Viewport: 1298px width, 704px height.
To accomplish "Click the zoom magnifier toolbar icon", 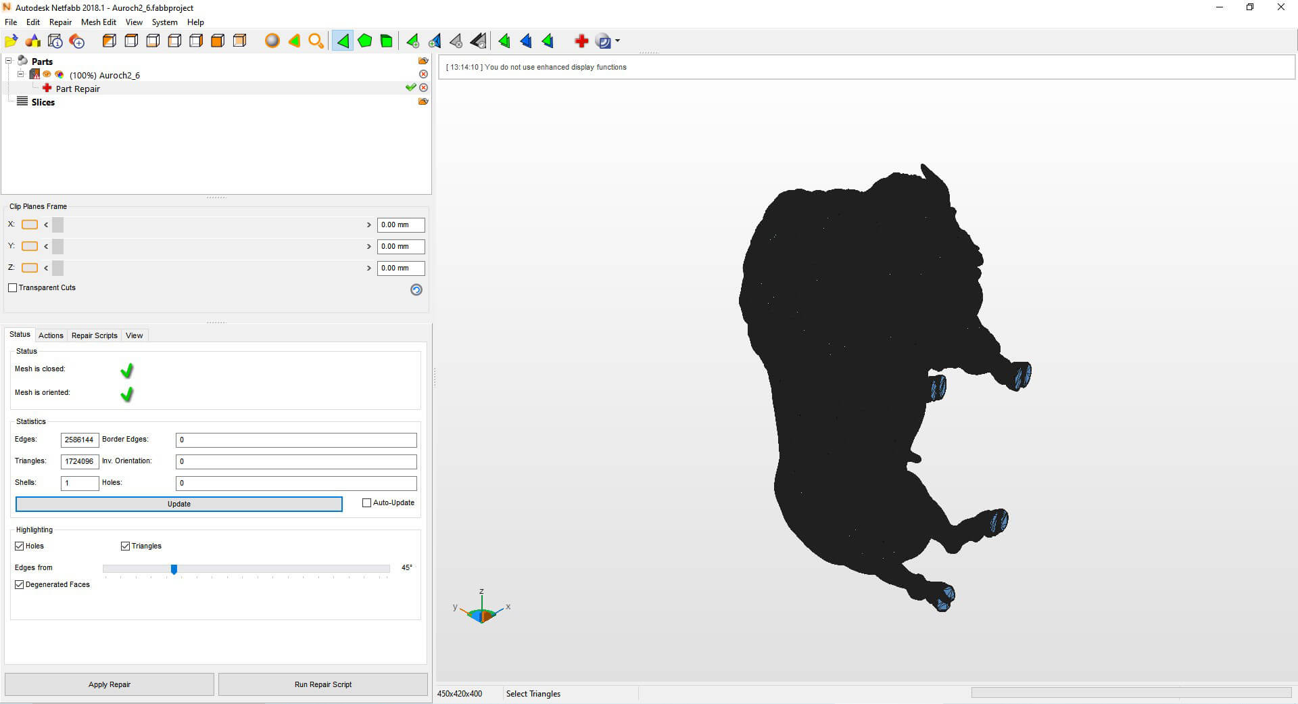I will click(x=316, y=41).
